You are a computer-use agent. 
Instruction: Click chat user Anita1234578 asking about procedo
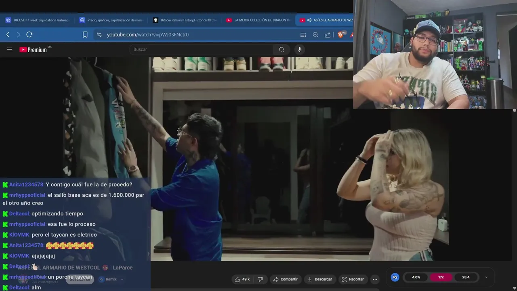(26, 185)
